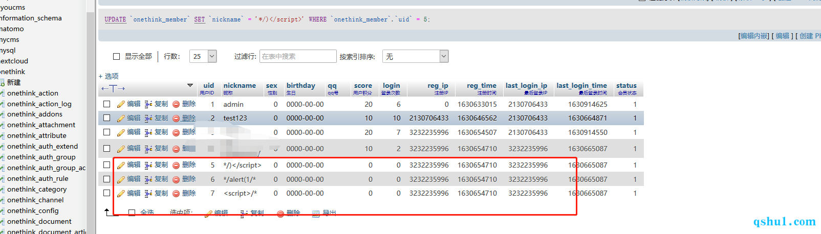Open the onethink_auth_extend table
The image size is (821, 234).
point(42,147)
